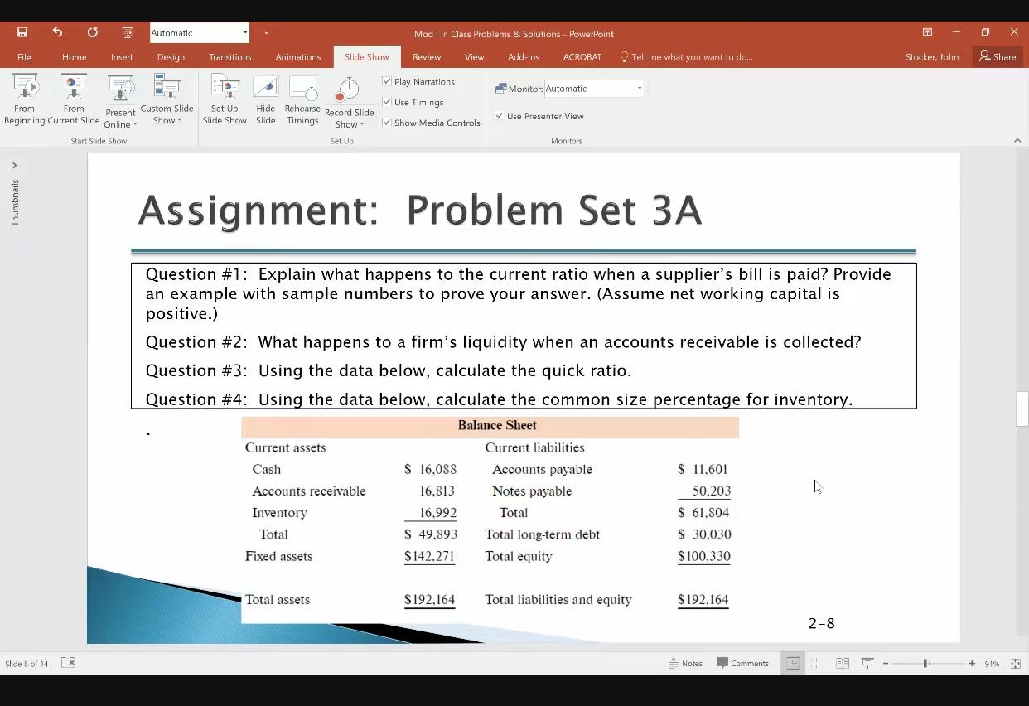Collapse the ribbon with the chevron
1029x706 pixels.
click(1017, 139)
